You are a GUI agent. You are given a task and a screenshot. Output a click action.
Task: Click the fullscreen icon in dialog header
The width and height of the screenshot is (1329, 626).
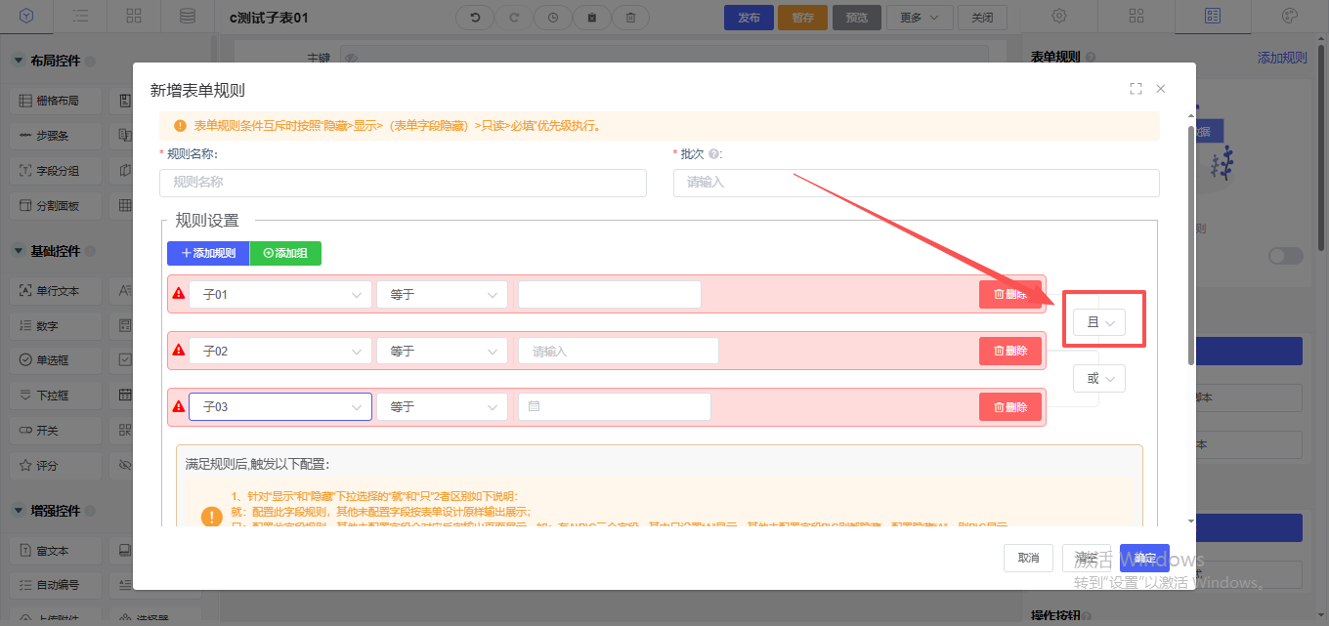1136,89
